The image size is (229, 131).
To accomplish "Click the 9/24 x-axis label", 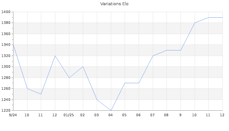I will click(13, 115).
